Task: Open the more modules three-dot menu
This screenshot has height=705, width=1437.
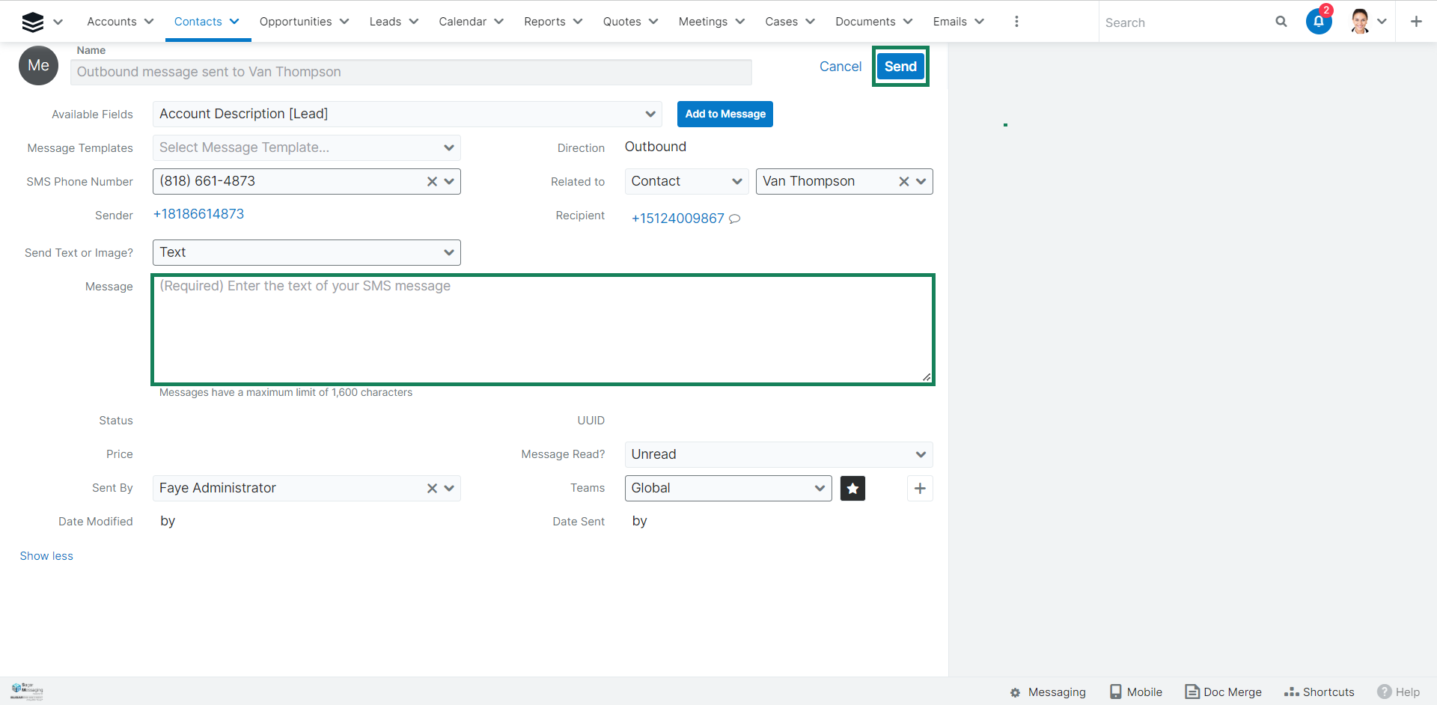Action: point(1016,22)
